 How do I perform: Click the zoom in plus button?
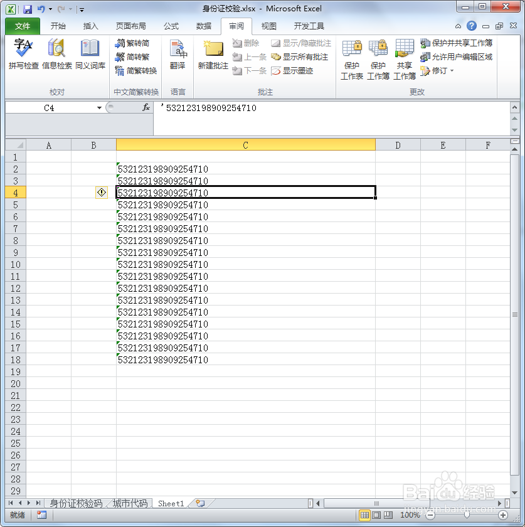click(x=503, y=515)
